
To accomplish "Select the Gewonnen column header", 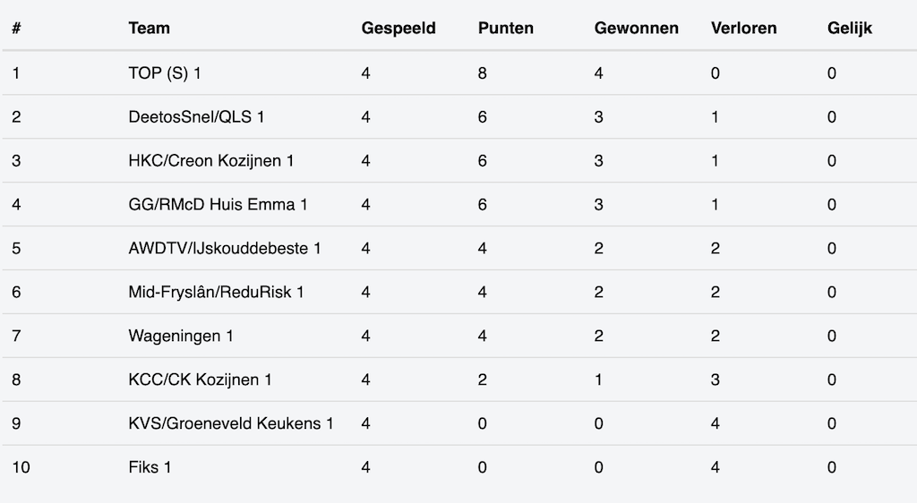I will coord(637,28).
